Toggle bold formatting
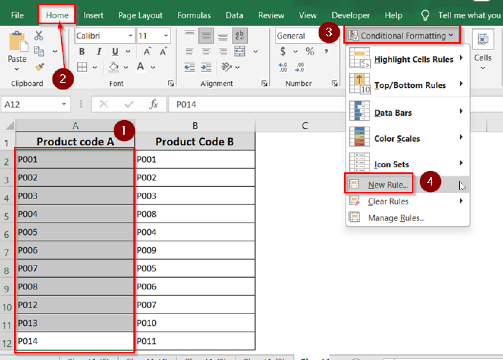Screen dimensions: 503x360 (x=82, y=51)
